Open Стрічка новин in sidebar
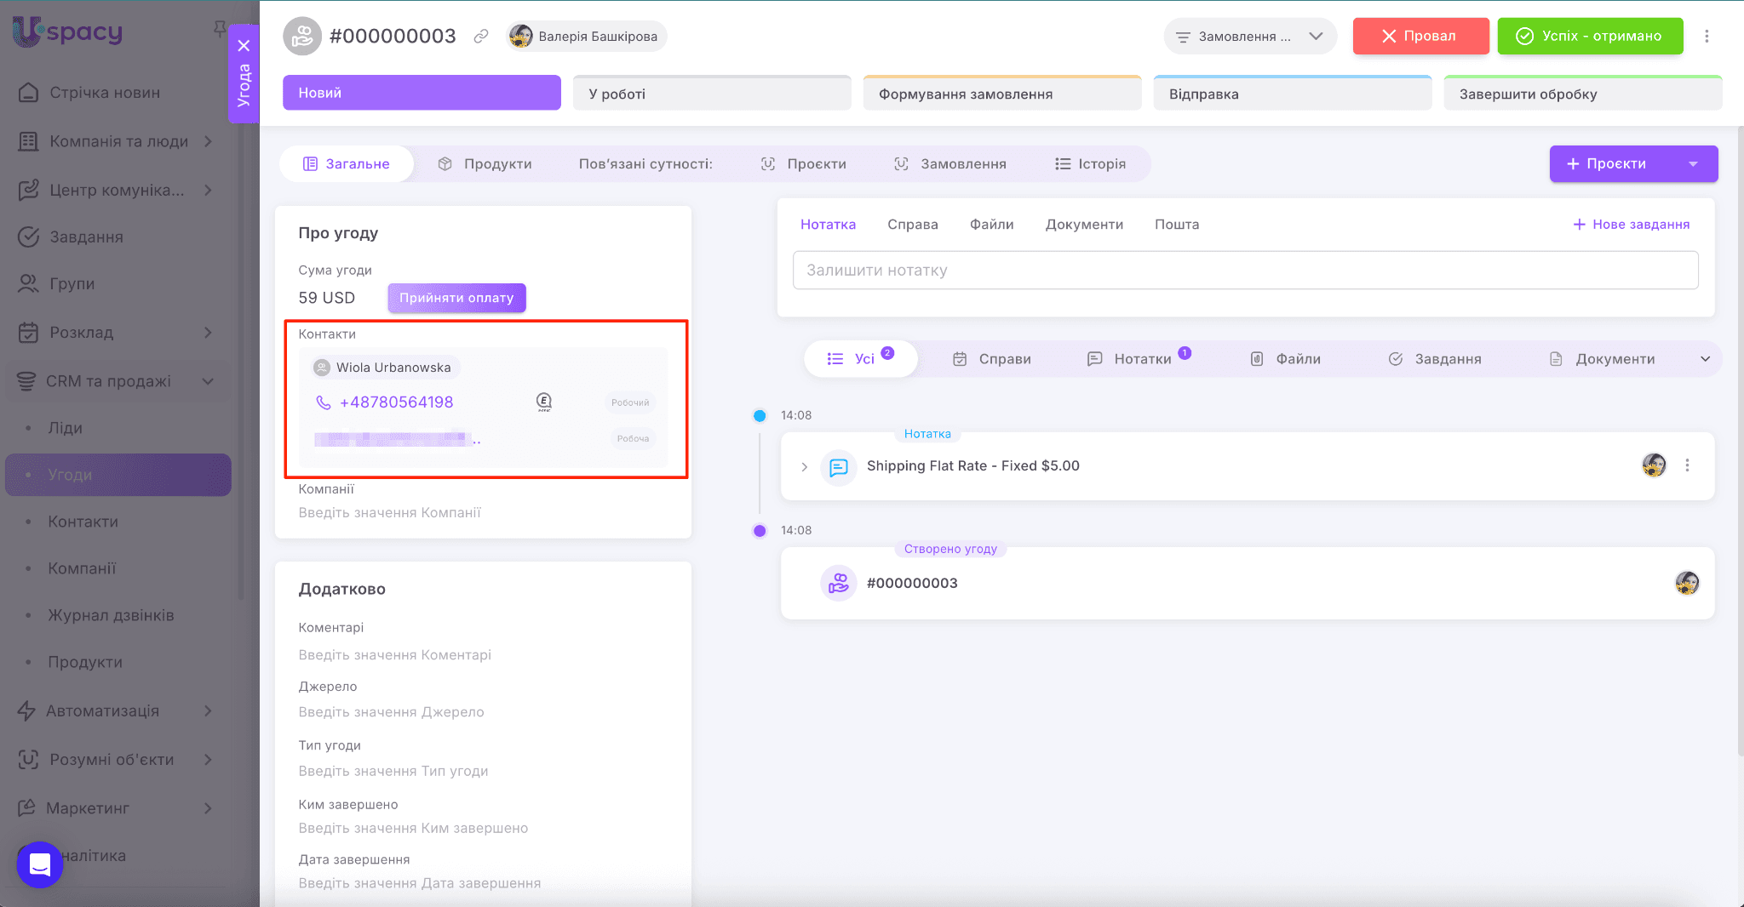This screenshot has height=907, width=1744. (x=104, y=93)
